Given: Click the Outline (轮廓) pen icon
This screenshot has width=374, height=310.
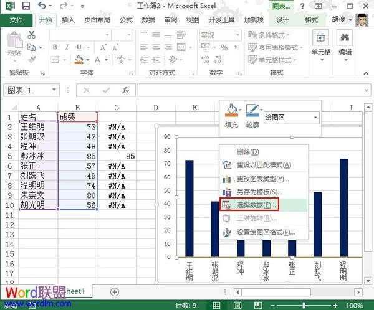Looking at the screenshot, I should (252, 112).
